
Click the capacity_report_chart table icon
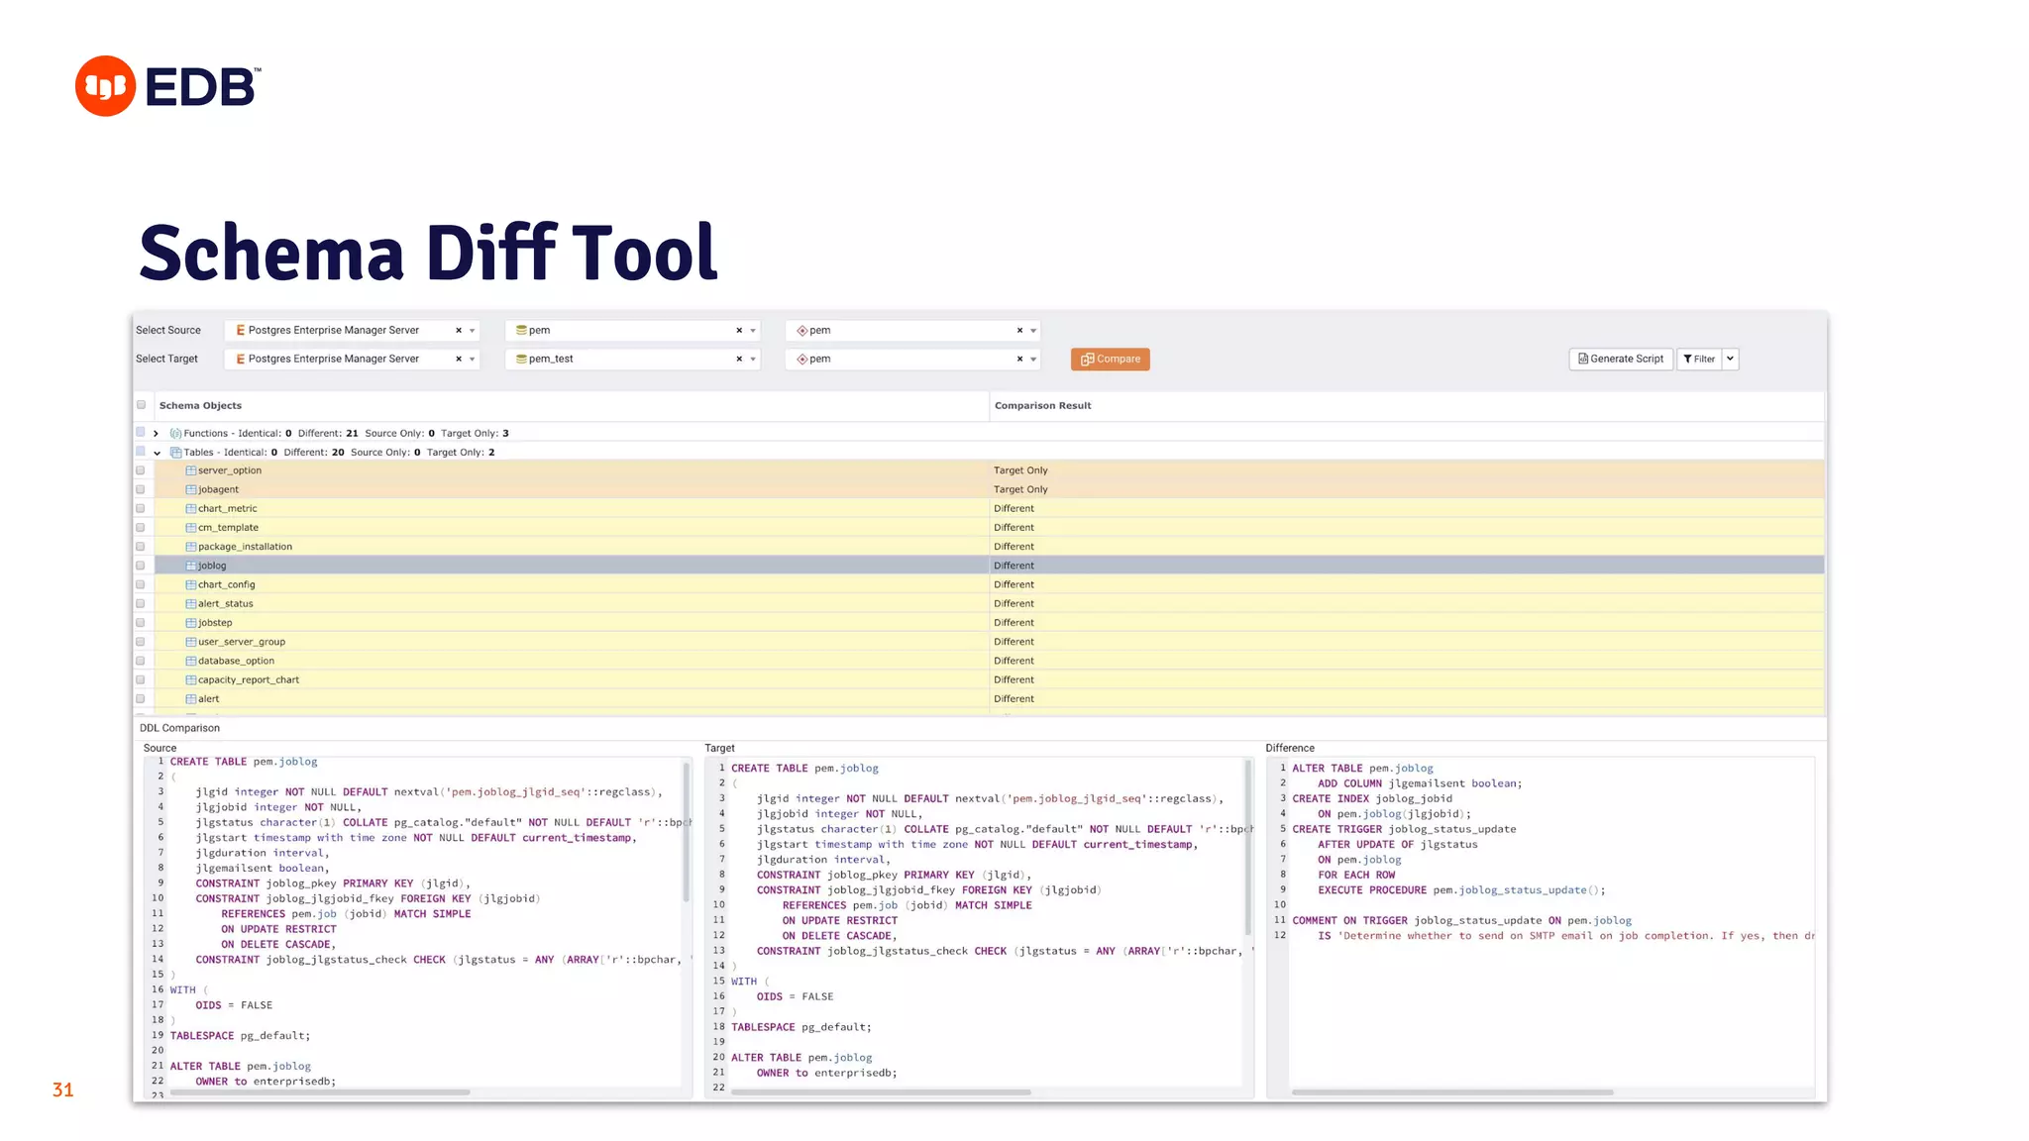click(191, 679)
